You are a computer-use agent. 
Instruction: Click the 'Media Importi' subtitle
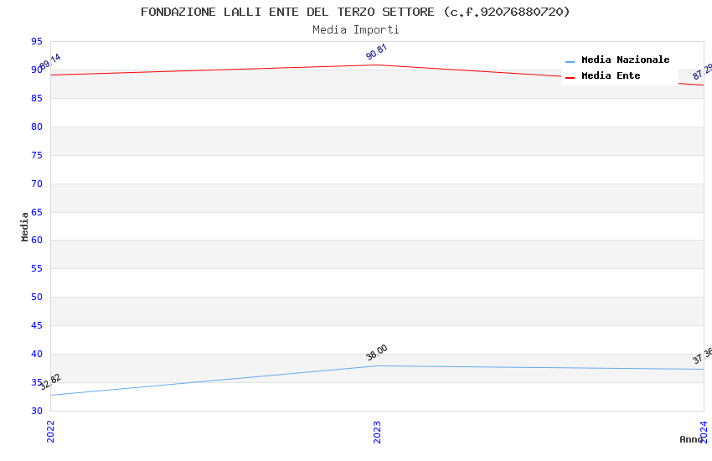(x=355, y=30)
